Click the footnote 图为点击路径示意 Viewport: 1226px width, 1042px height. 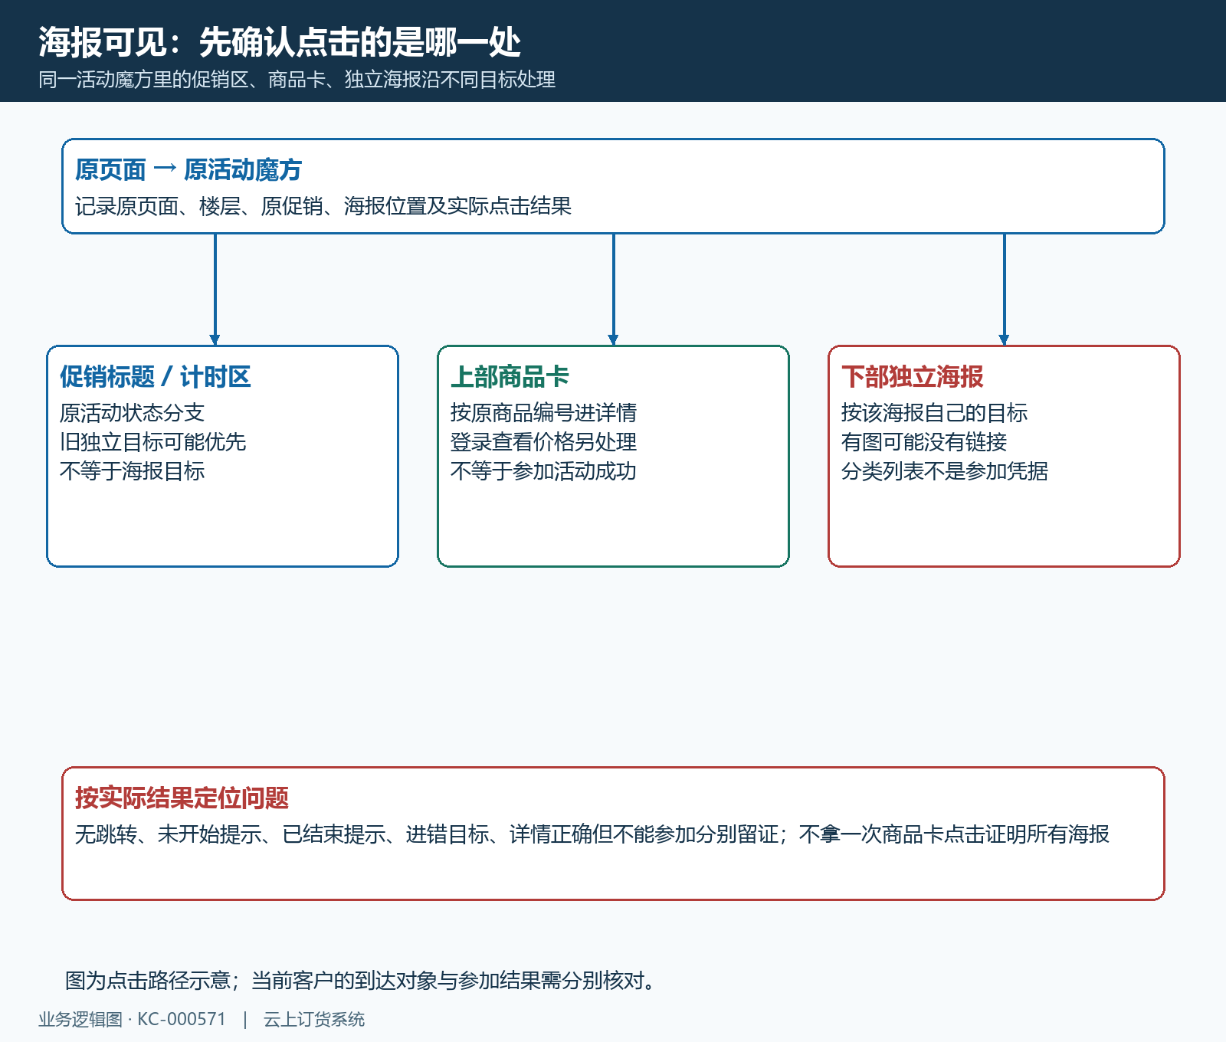(362, 980)
